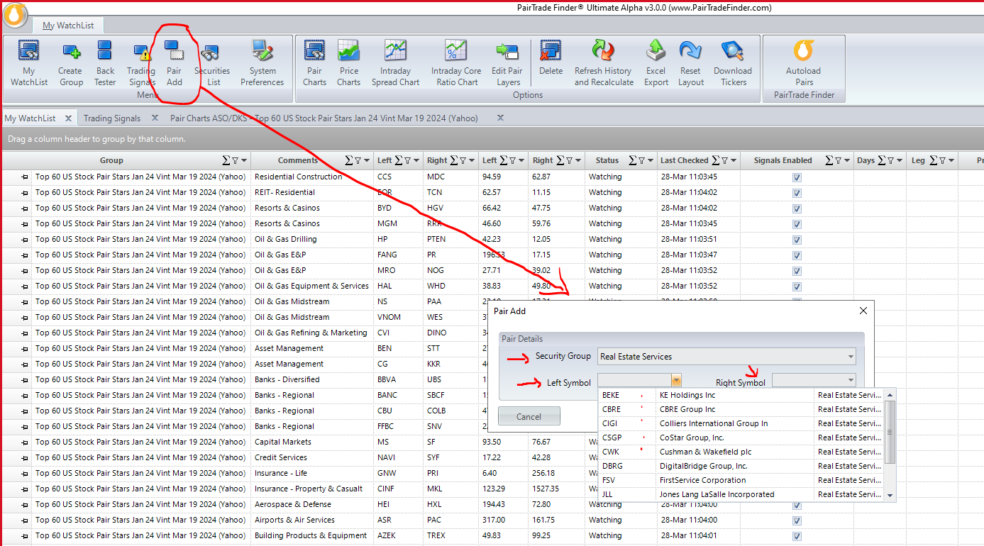
Task: Toggle Signals Enabled for AZEK/TREX row
Action: coord(797,536)
